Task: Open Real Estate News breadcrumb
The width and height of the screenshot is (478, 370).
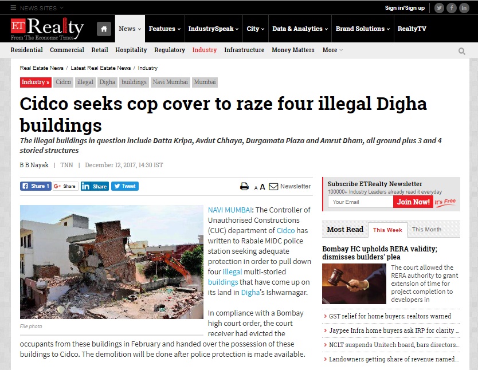Action: pyautogui.click(x=41, y=68)
